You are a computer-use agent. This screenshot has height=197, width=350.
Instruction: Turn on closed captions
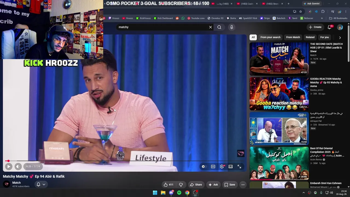pyautogui.click(x=213, y=166)
